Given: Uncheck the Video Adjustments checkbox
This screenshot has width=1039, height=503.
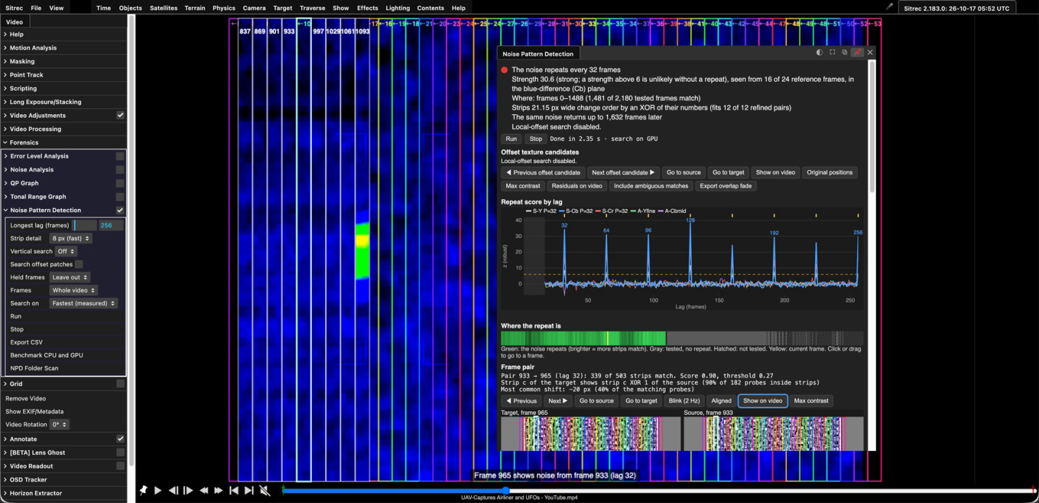Looking at the screenshot, I should click(120, 116).
